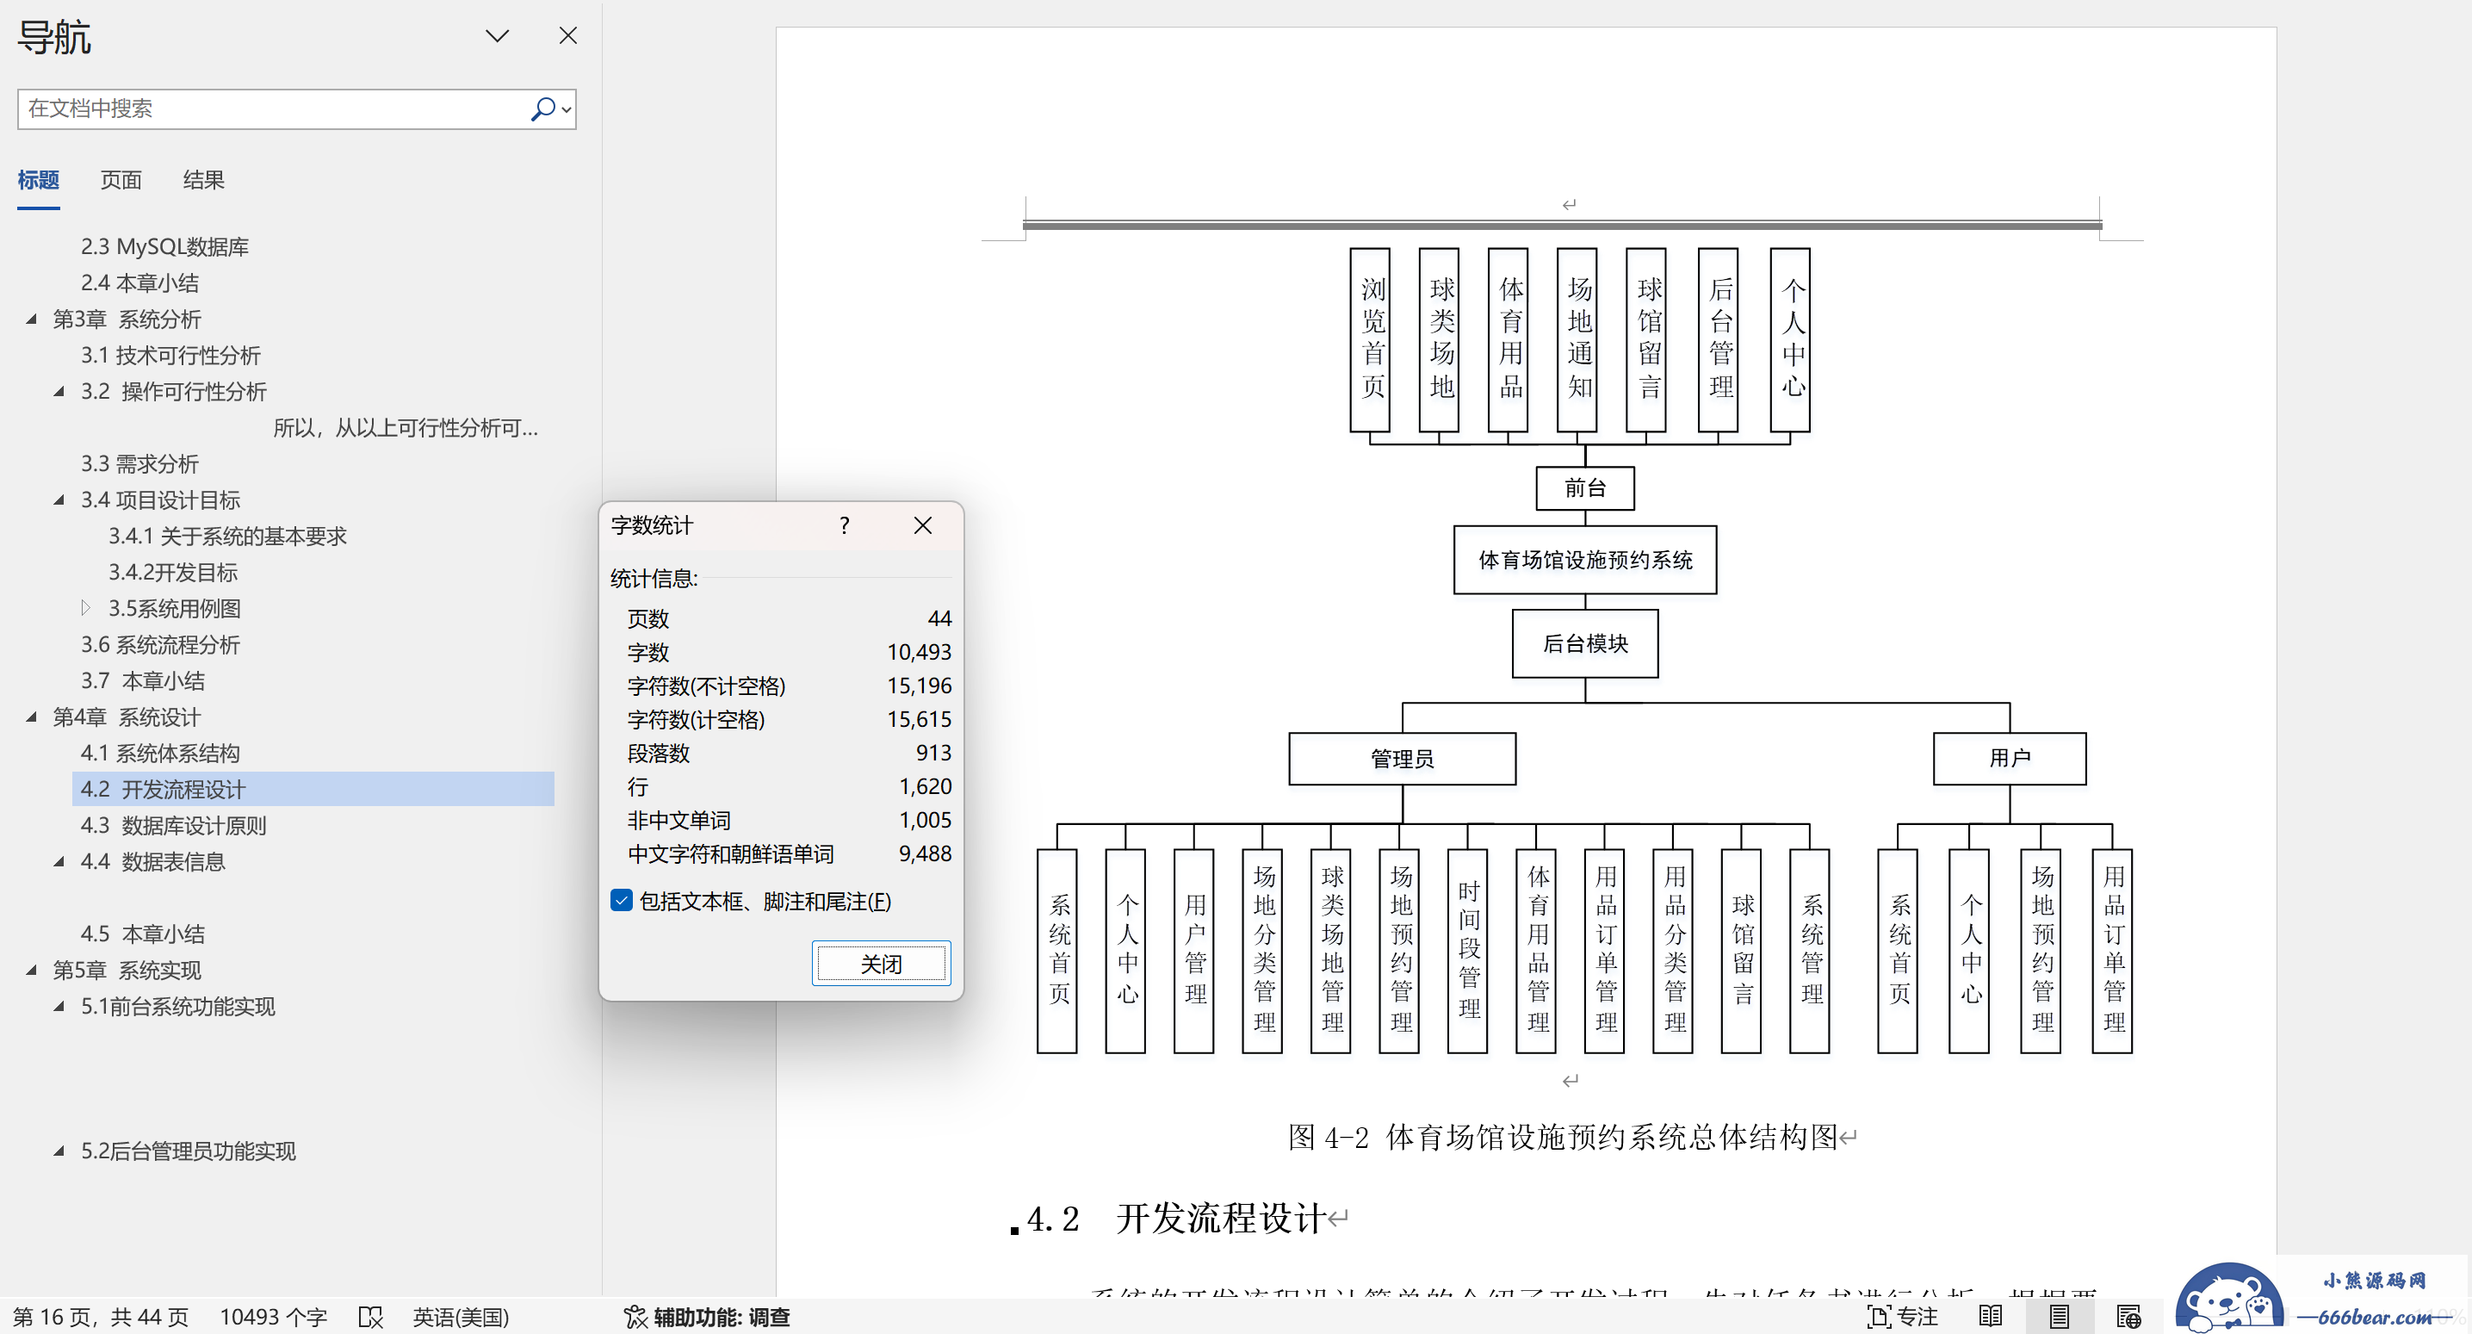Click the 段落数 value 913
The width and height of the screenshot is (2472, 1334).
click(933, 754)
